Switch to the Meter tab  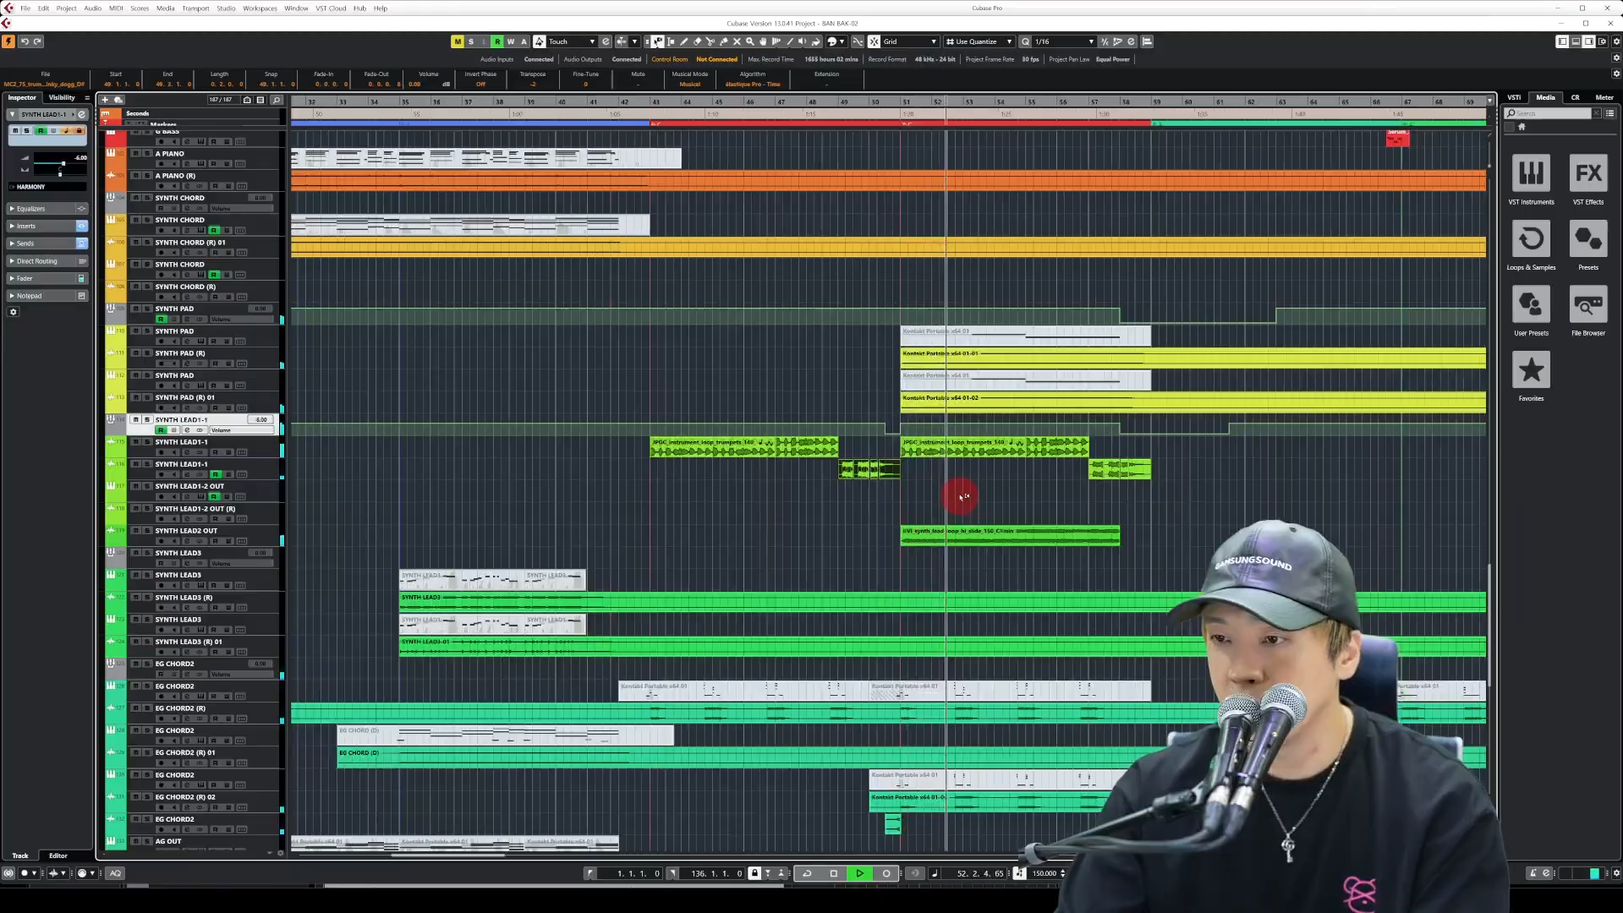click(1604, 97)
